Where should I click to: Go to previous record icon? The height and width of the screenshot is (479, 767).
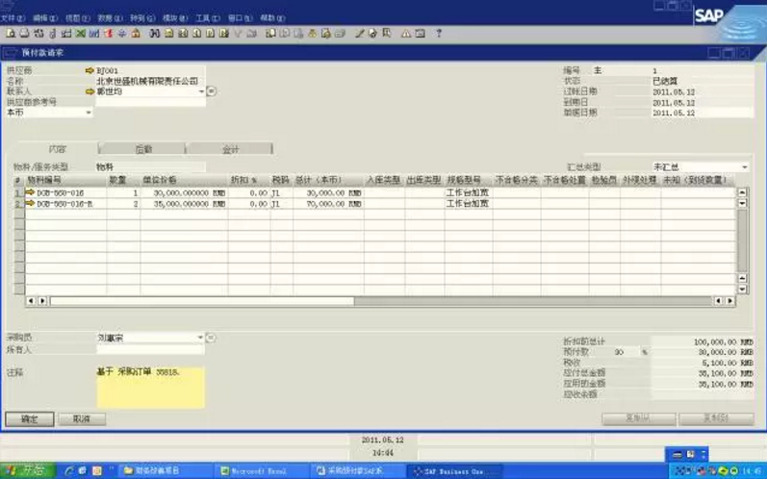point(196,34)
